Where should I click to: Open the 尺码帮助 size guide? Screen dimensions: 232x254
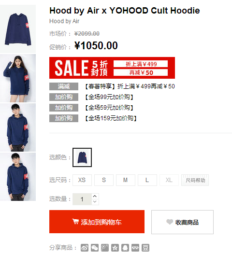[195, 180]
